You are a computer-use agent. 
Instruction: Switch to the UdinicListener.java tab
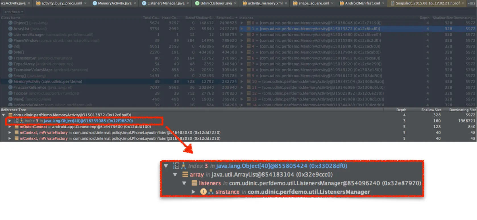tap(216, 3)
